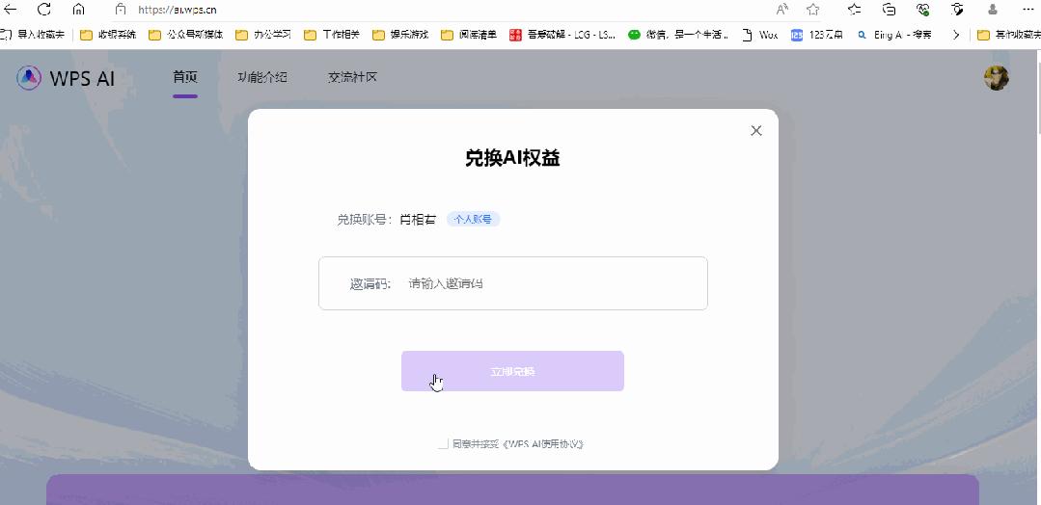Open the Bing AI search bookmark
The height and width of the screenshot is (505, 1041).
pyautogui.click(x=894, y=35)
